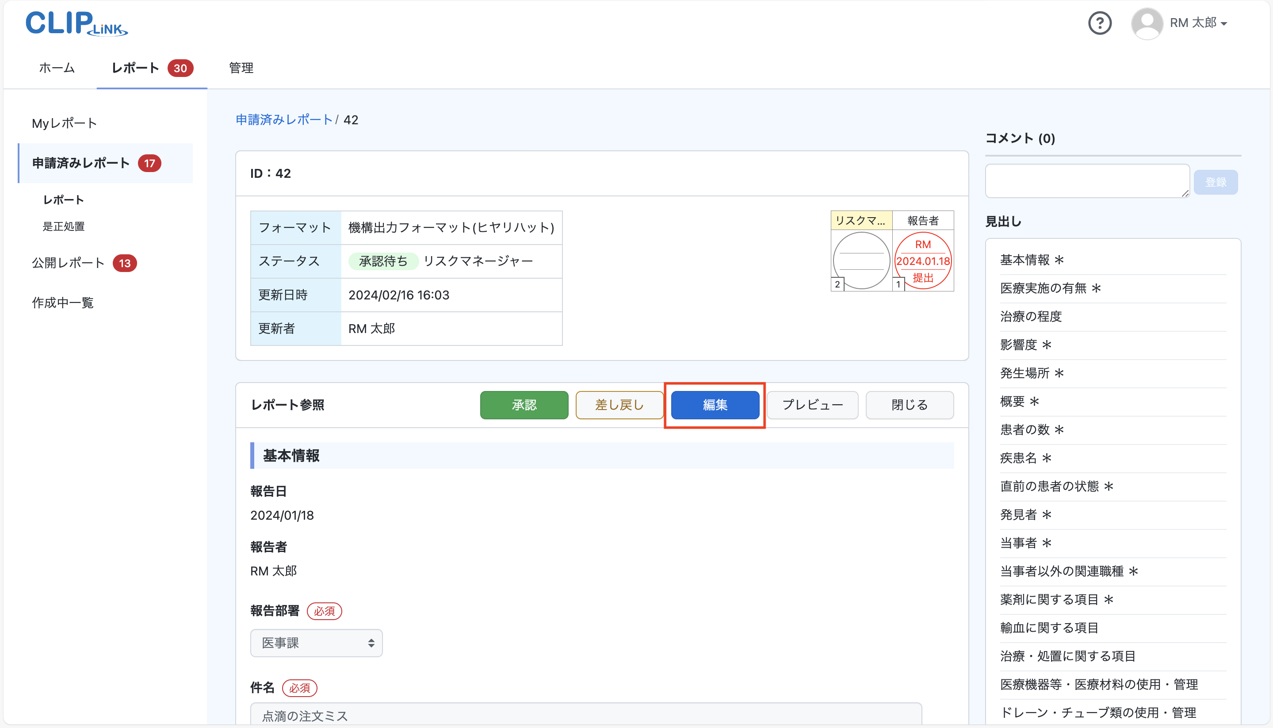1273x728 pixels.
Task: Click inside the comment input field
Action: click(1087, 180)
